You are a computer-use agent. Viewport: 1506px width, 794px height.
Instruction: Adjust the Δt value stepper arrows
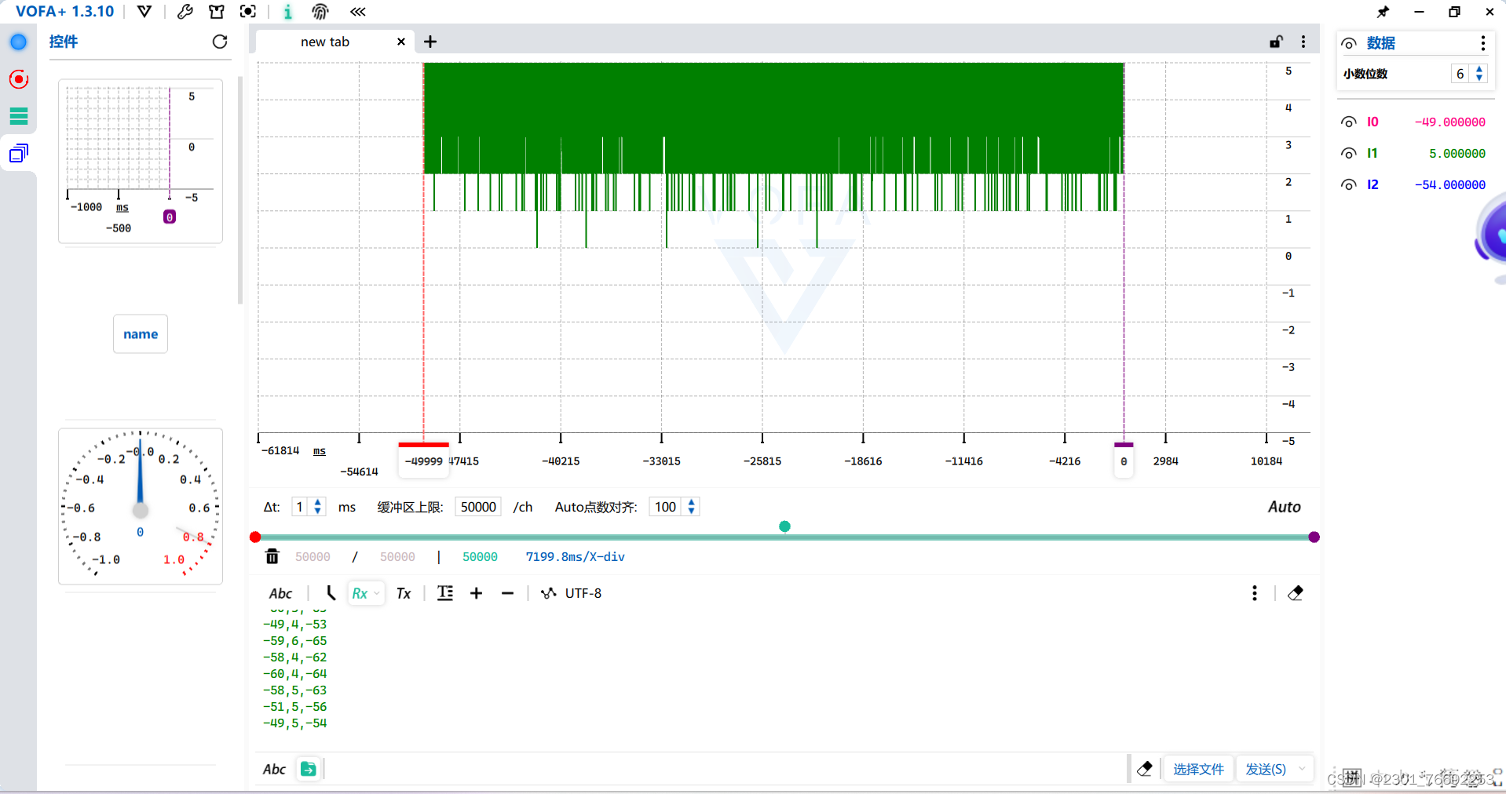317,507
